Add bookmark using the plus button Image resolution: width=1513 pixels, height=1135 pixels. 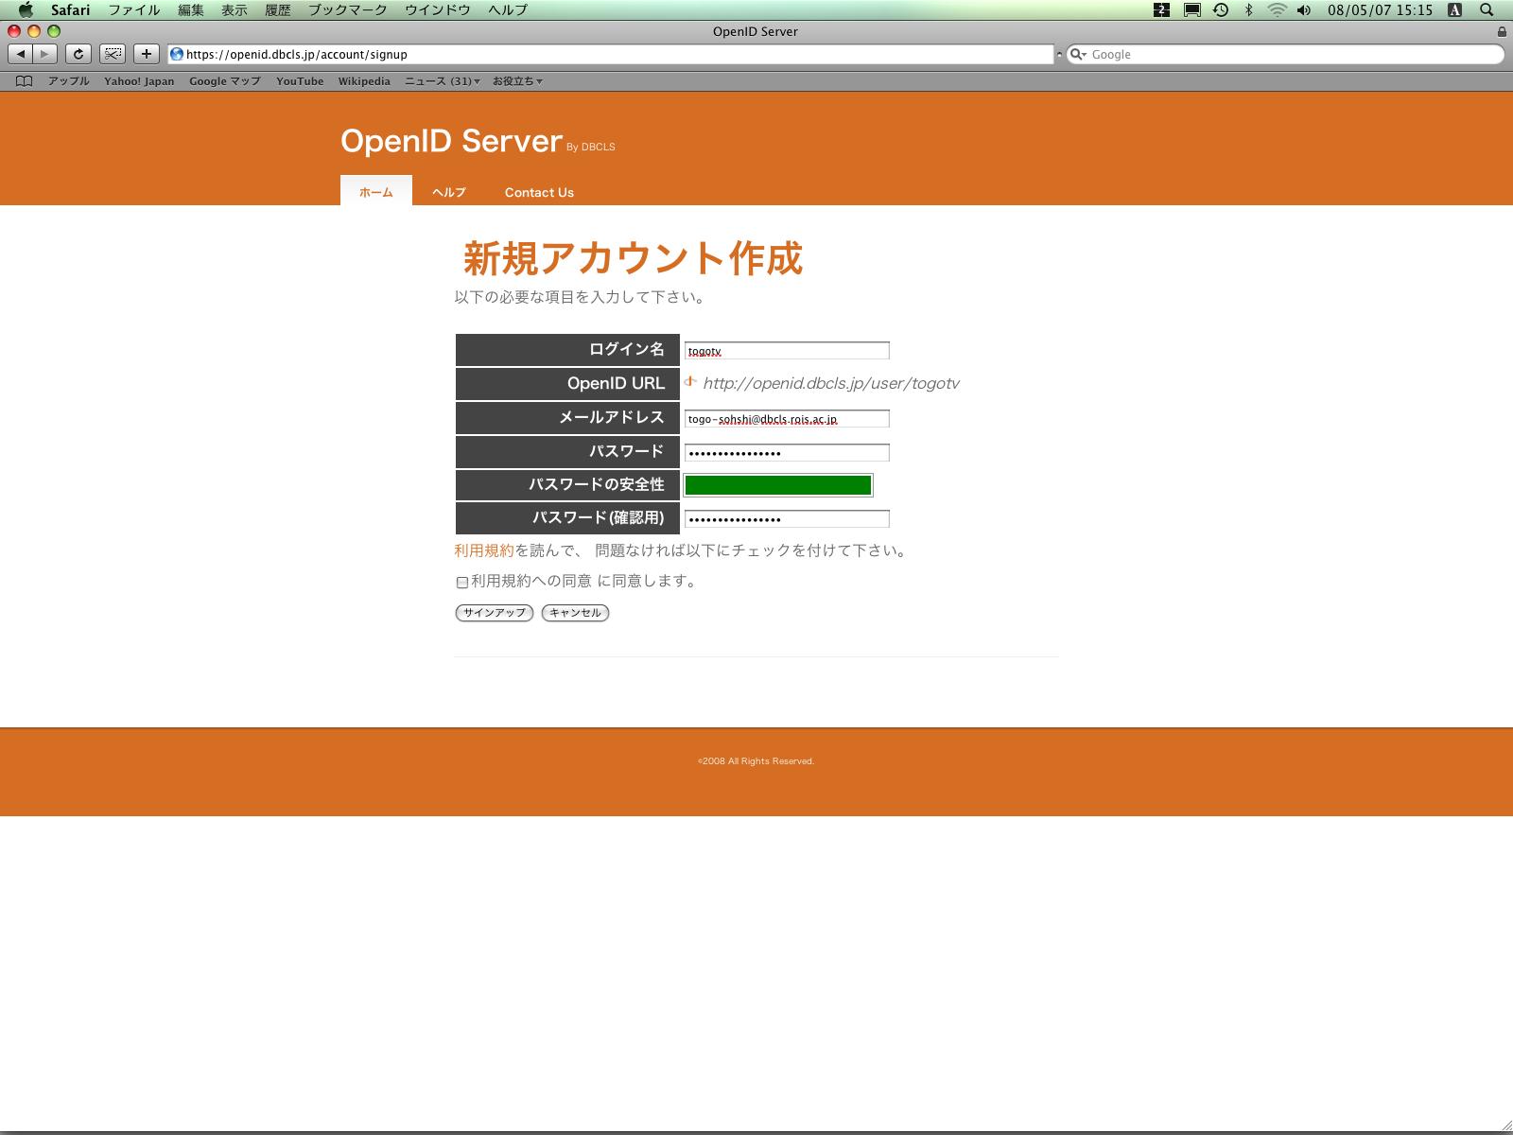pyautogui.click(x=146, y=54)
